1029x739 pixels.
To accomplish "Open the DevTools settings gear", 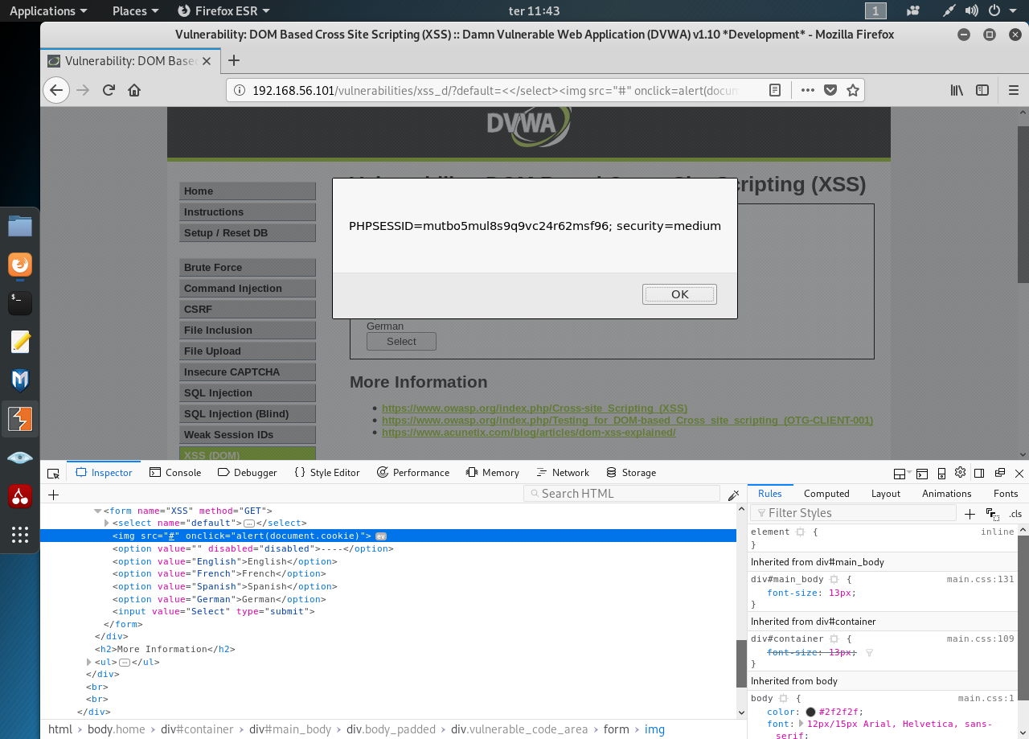I will [x=960, y=473].
